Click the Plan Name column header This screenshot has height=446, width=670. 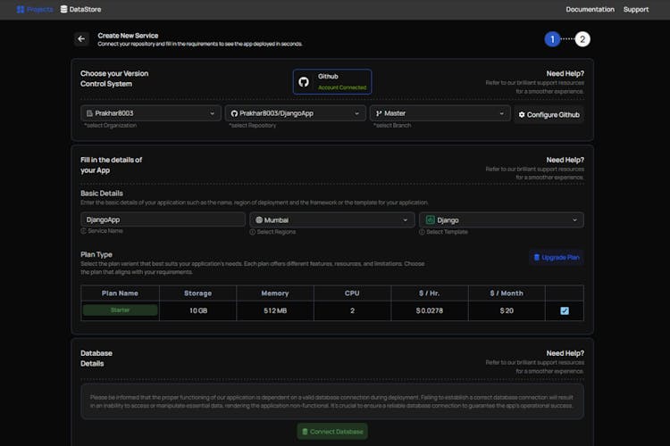coord(120,293)
